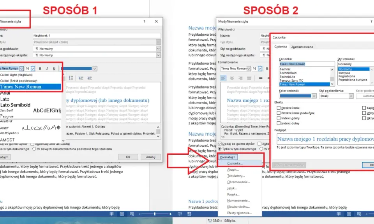Viewport: 374px width, 224px height.
Task: Enable the Przekreślenie checkbox
Action: [279, 108]
